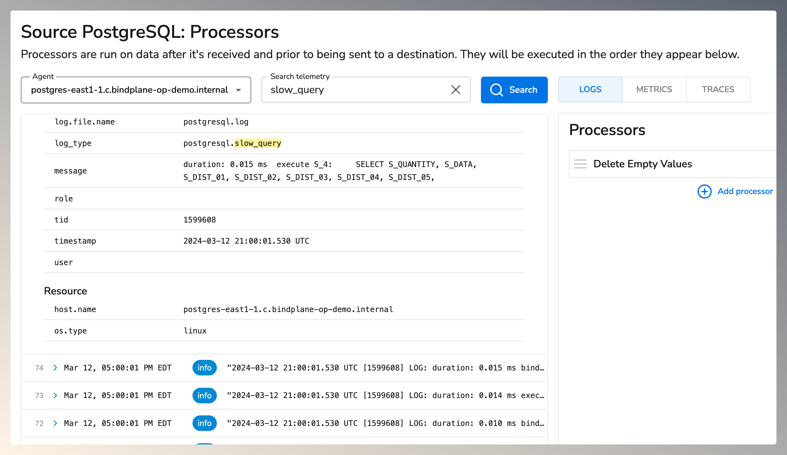
Task: Click the info badge on row 73
Action: 204,395
